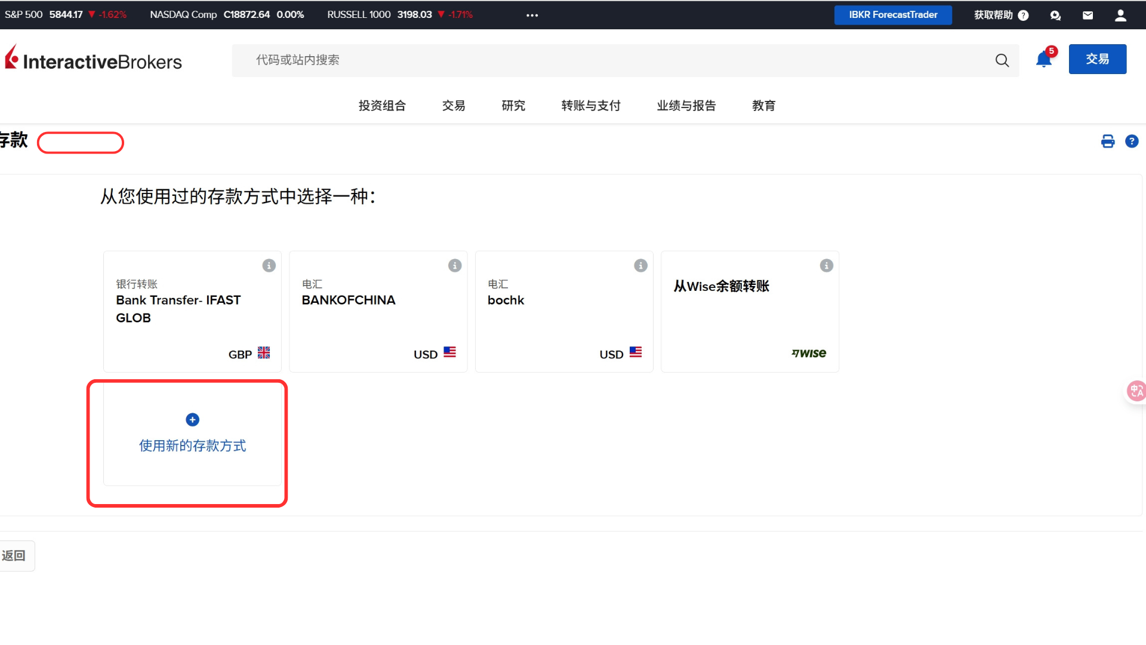Click IBKR ForecastTrader button
Image resolution: width=1146 pixels, height=645 pixels.
[893, 15]
